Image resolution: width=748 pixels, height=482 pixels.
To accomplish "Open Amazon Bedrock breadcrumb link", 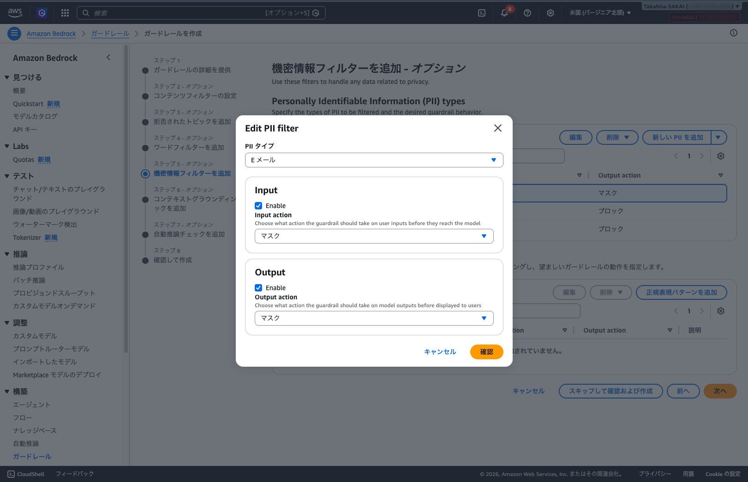I will [51, 34].
